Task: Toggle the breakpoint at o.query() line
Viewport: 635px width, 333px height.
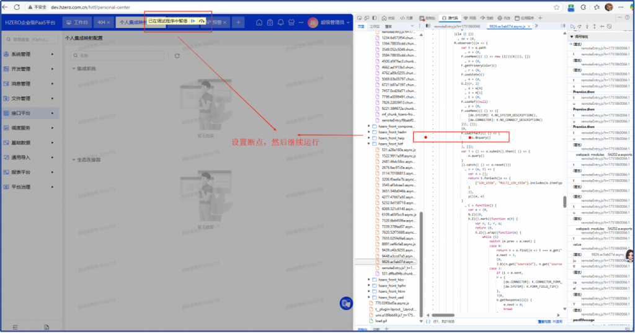Action: click(425, 136)
